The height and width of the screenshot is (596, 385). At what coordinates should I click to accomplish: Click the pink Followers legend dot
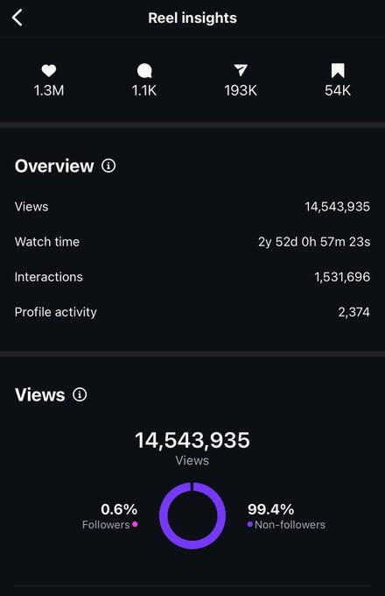click(x=135, y=524)
